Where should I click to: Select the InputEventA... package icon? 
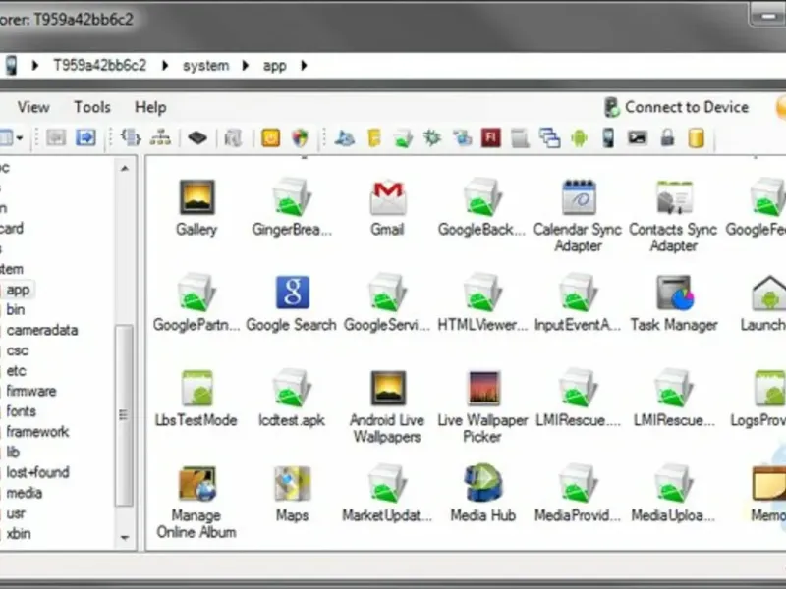pos(578,293)
